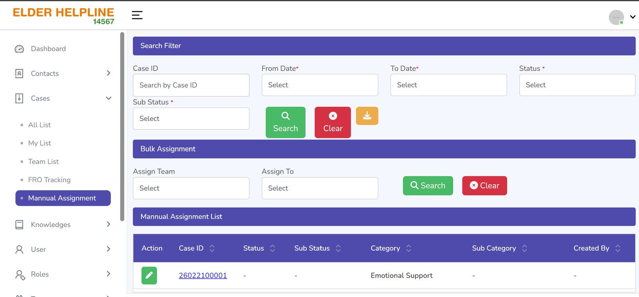
Task: Open the Assign To select dropdown
Action: point(320,188)
